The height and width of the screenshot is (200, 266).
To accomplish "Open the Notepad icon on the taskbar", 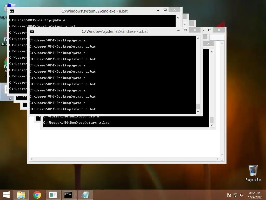I will pos(85,195).
